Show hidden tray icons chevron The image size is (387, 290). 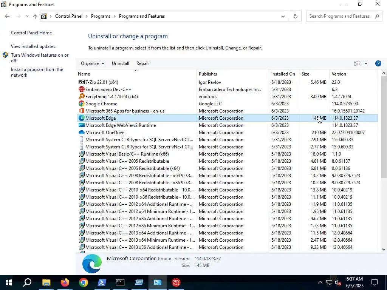point(320,282)
